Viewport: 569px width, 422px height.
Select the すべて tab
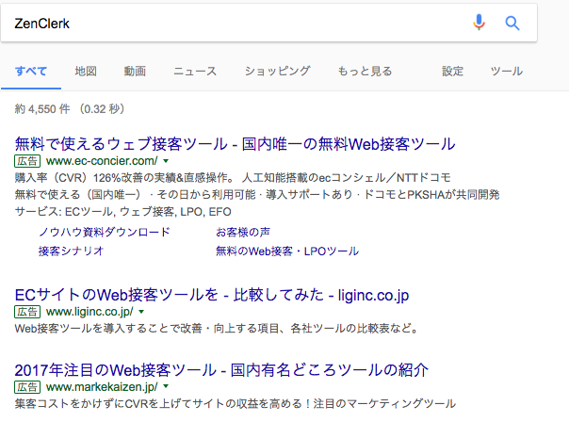click(x=31, y=72)
